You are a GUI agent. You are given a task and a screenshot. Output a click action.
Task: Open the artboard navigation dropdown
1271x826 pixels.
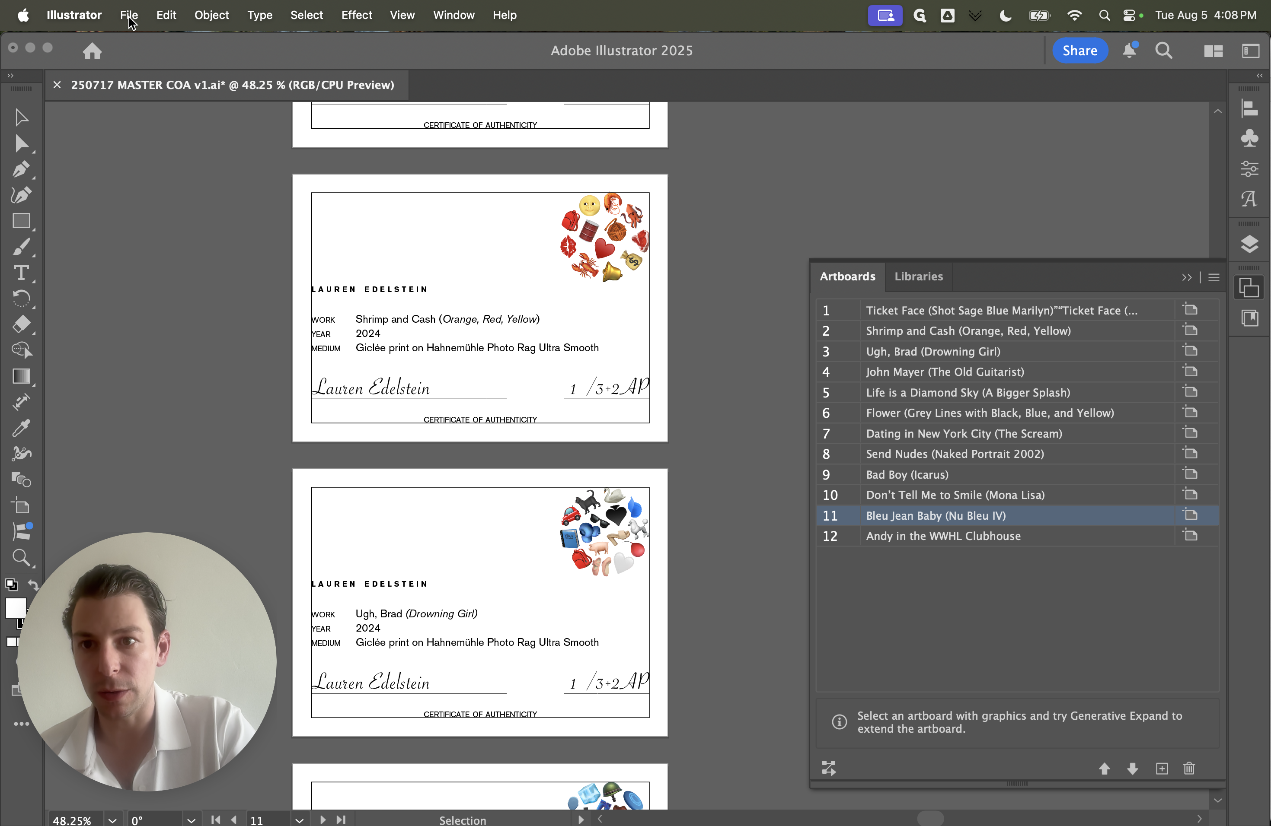(x=300, y=820)
